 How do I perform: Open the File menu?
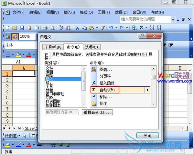pyautogui.click(x=18, y=12)
